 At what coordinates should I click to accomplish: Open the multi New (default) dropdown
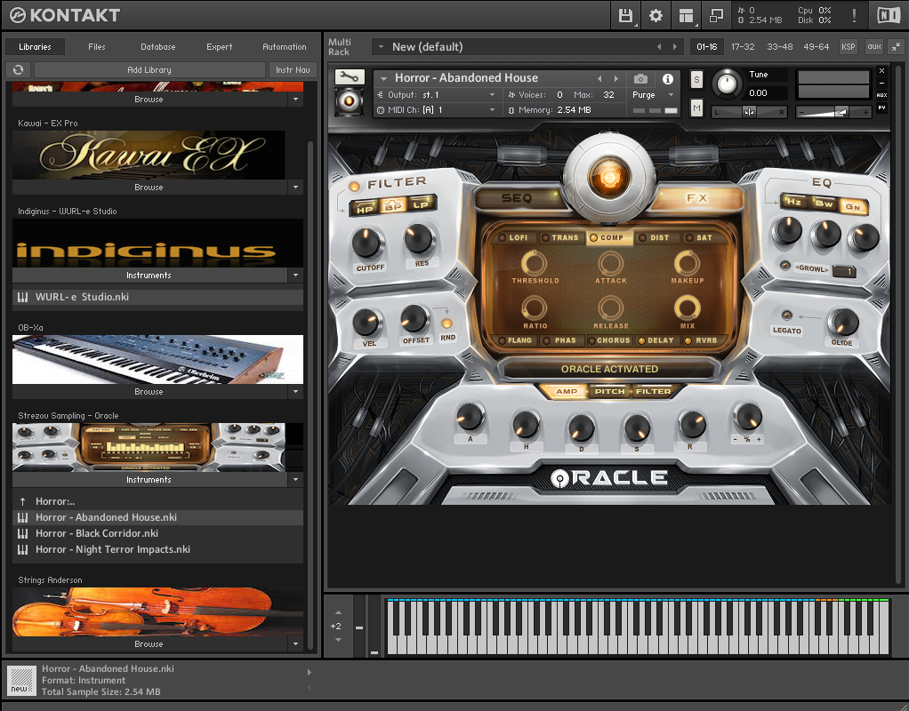pyautogui.click(x=381, y=47)
